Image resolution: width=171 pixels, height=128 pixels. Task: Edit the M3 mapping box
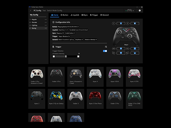click(135, 49)
